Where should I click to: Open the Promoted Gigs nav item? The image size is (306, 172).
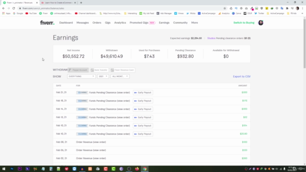142,22
